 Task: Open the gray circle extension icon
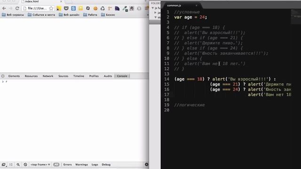point(139,8)
